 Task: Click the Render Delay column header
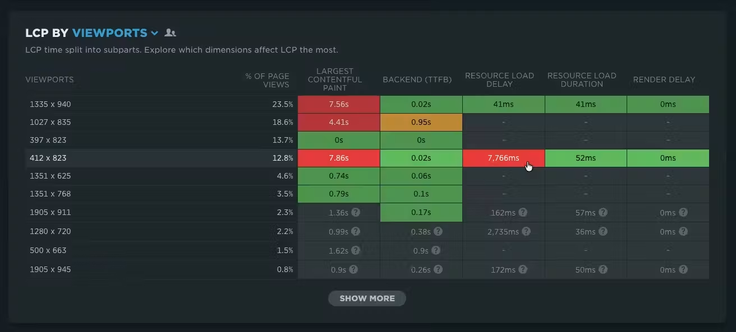click(x=664, y=80)
